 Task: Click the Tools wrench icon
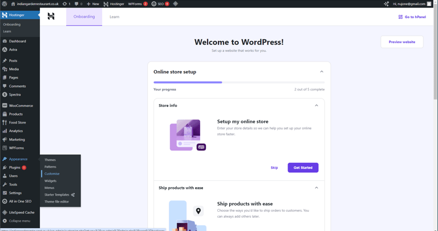5,184
